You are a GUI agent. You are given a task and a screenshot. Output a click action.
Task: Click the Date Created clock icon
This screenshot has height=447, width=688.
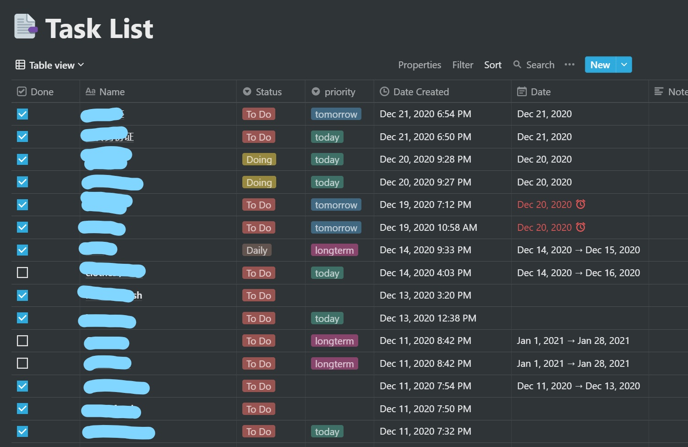click(x=384, y=92)
